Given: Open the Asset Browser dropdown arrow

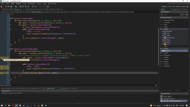Looking at the screenshot, I should 187,12.
